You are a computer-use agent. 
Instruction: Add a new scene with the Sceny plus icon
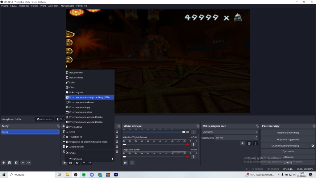point(4,163)
